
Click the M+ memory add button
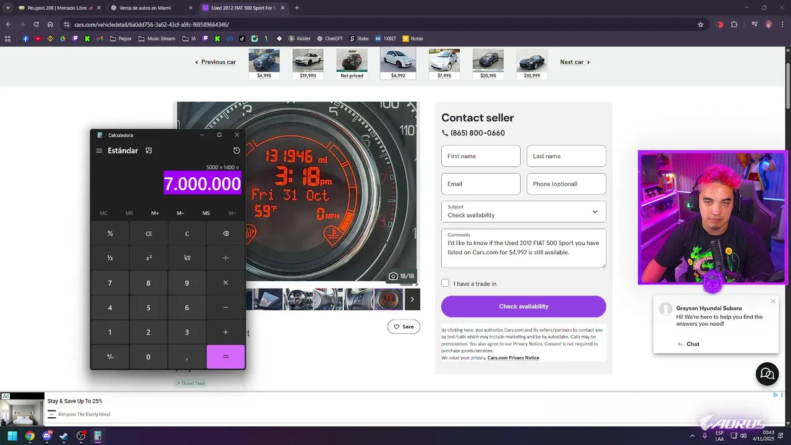[155, 213]
